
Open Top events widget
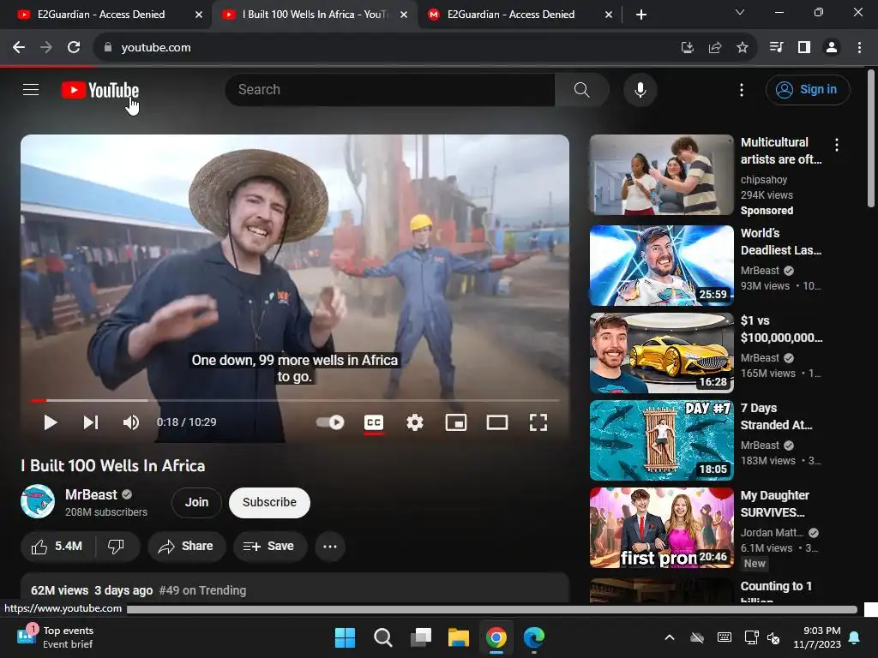55,637
